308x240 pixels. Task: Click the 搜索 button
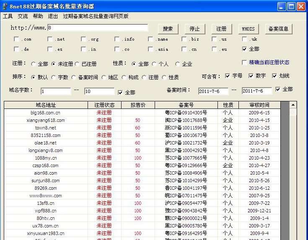pos(168,29)
